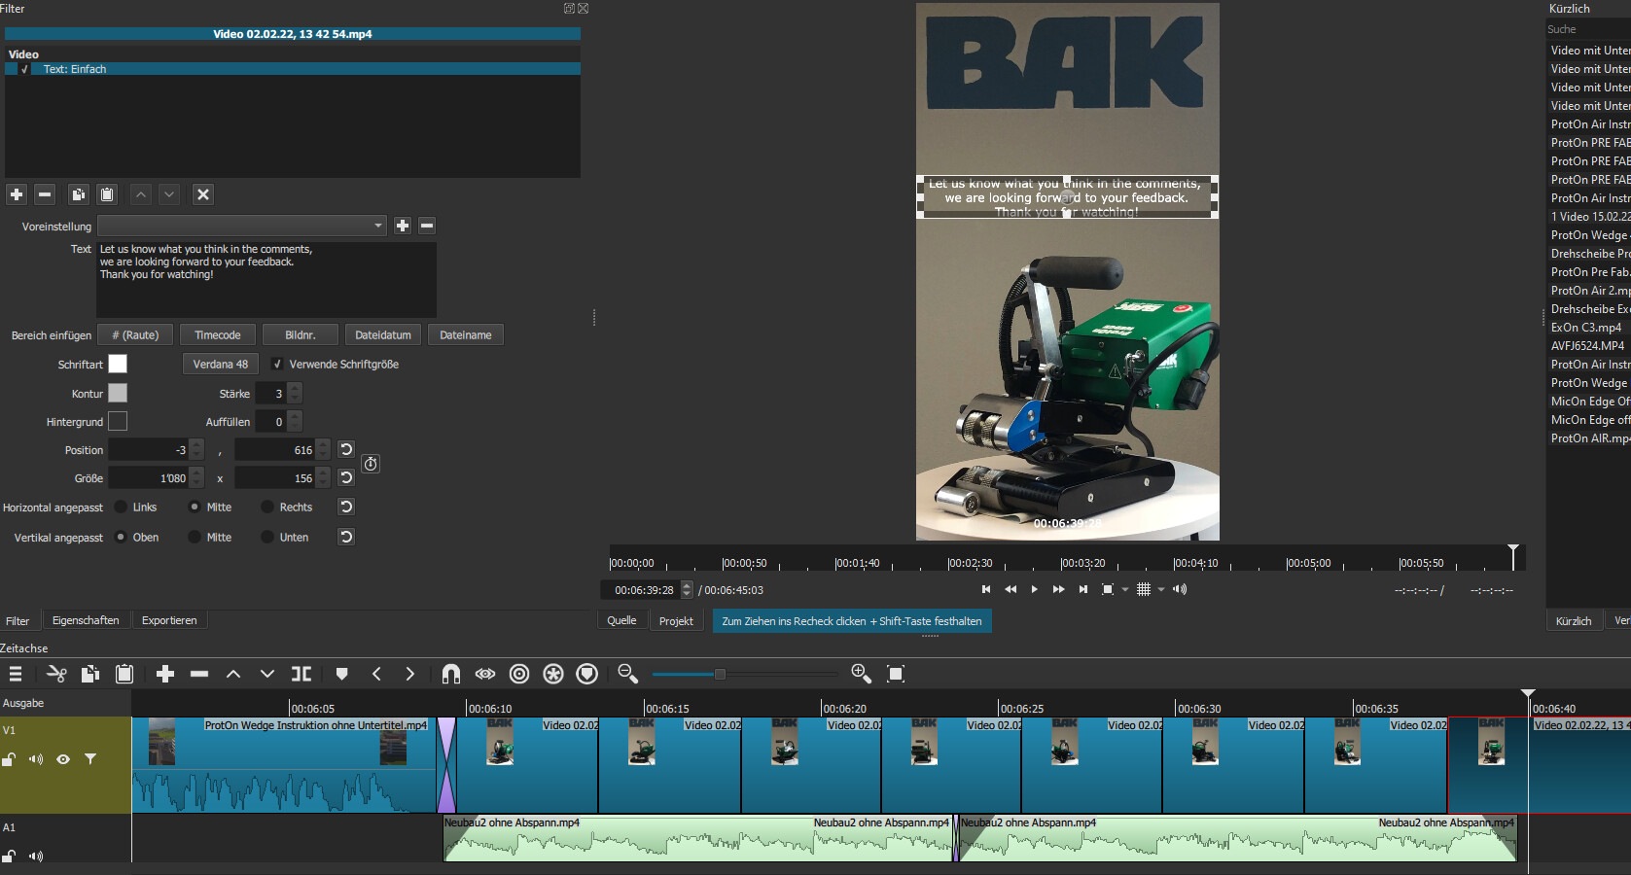Switch to Projekt tab
Screen dimensions: 1631x875
coord(676,620)
